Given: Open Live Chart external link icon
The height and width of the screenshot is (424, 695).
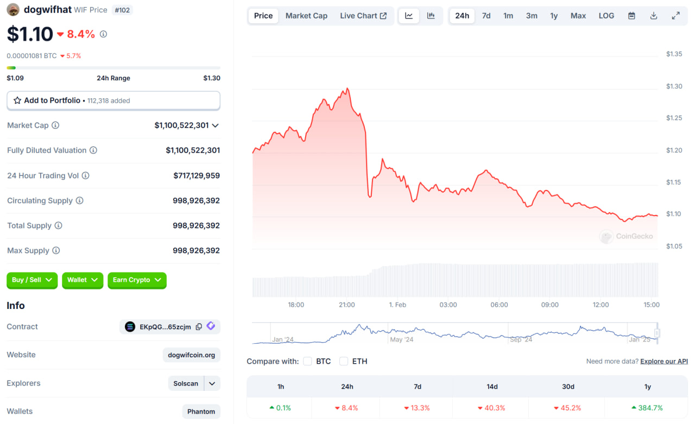Looking at the screenshot, I should pyautogui.click(x=383, y=16).
